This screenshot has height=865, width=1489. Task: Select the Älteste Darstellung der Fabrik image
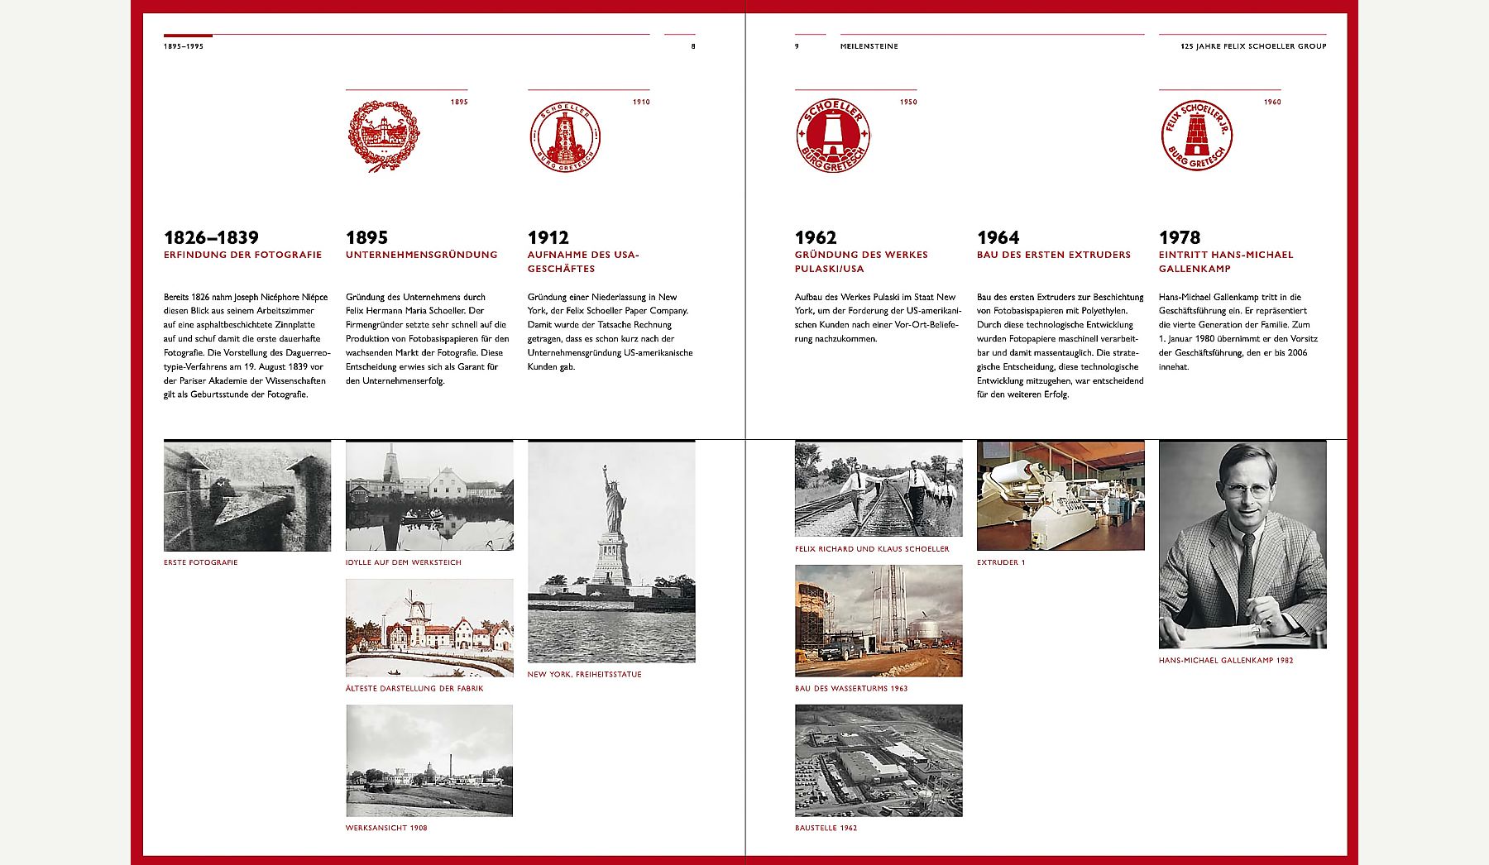429,628
